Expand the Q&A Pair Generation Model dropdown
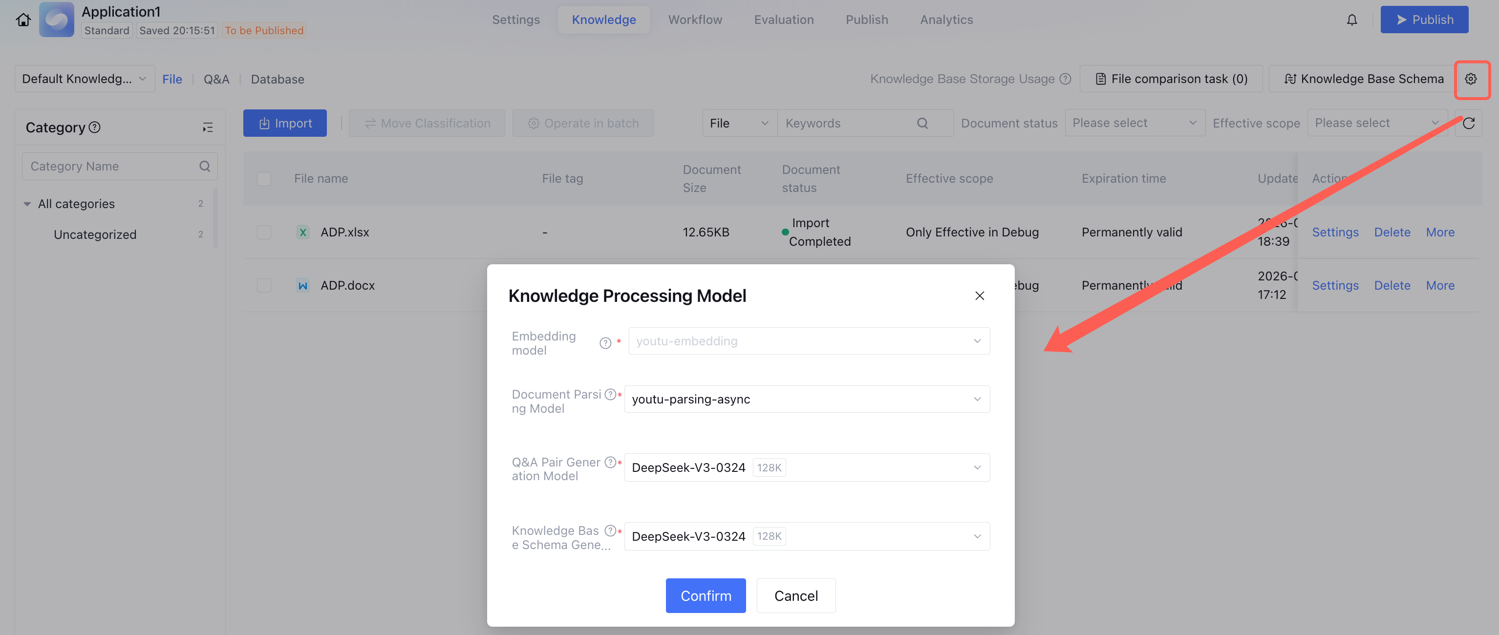 coord(807,467)
